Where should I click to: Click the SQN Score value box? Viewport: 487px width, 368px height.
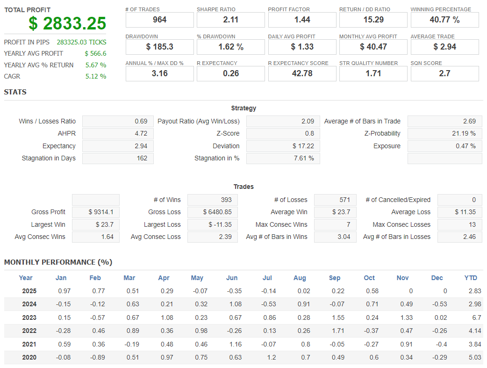[x=444, y=73]
